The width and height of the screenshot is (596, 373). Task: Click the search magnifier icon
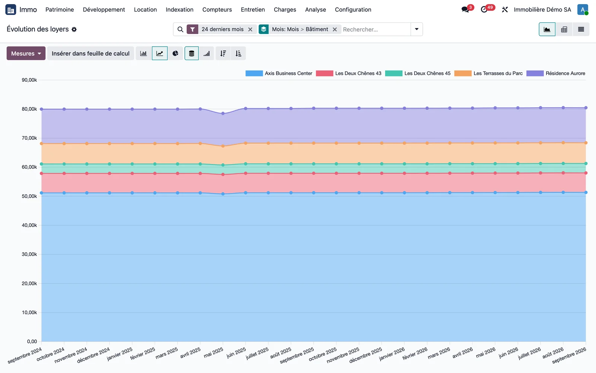click(x=180, y=29)
